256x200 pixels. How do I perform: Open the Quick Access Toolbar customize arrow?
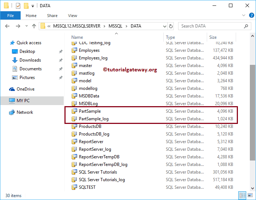33,6
